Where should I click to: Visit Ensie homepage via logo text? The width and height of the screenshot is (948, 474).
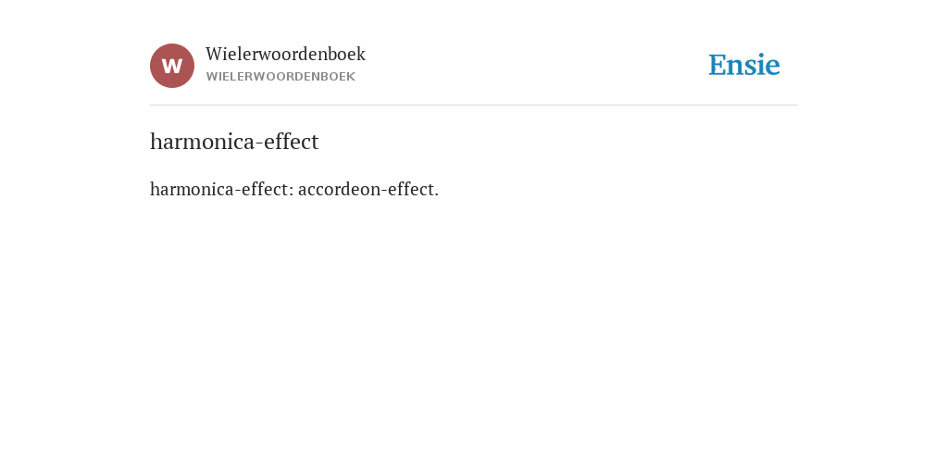point(744,65)
